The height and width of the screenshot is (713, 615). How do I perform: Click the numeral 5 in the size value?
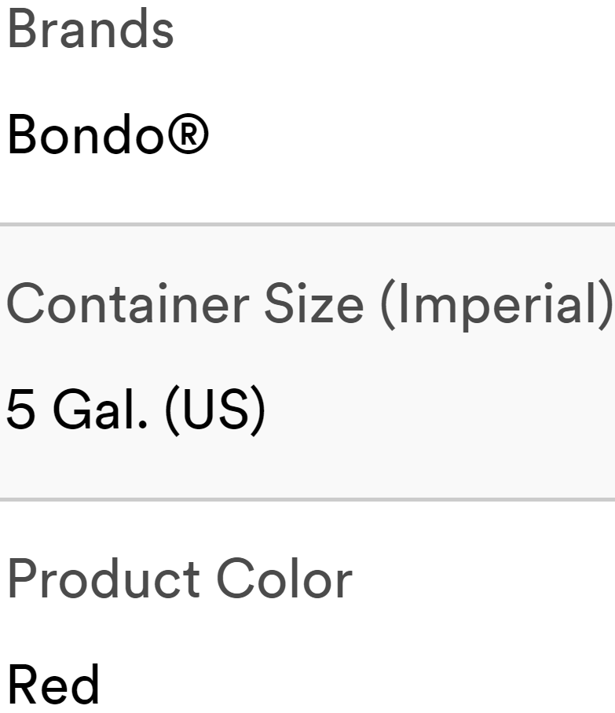click(x=21, y=410)
